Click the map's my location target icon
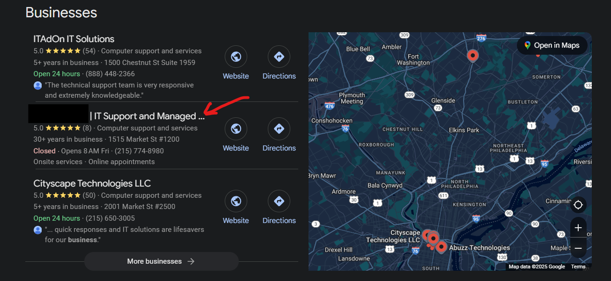This screenshot has height=281, width=611. [578, 205]
